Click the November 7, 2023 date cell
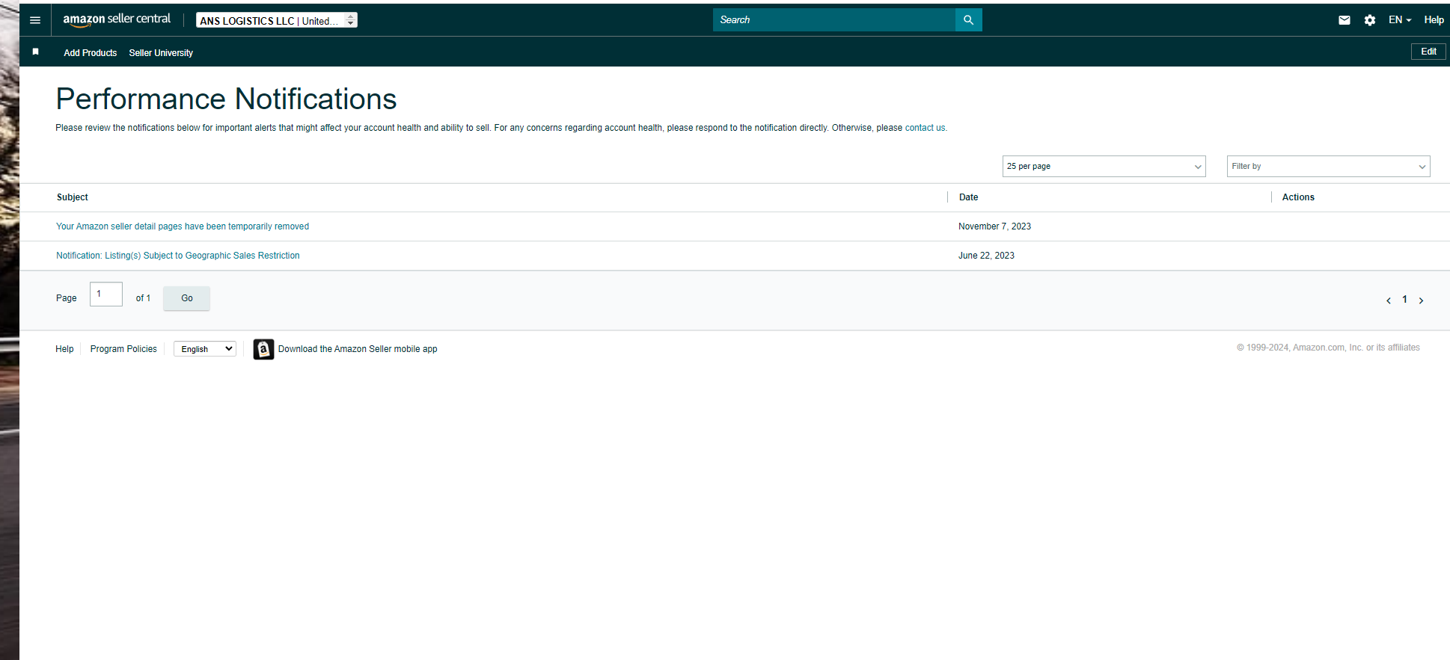 (994, 226)
